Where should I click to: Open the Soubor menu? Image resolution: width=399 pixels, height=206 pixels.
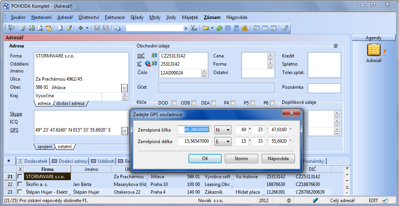tap(18, 17)
